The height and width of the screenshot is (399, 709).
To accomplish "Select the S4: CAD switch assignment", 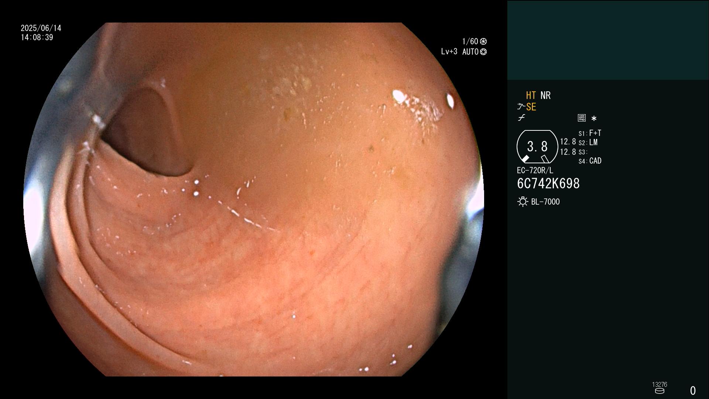I will [x=590, y=161].
